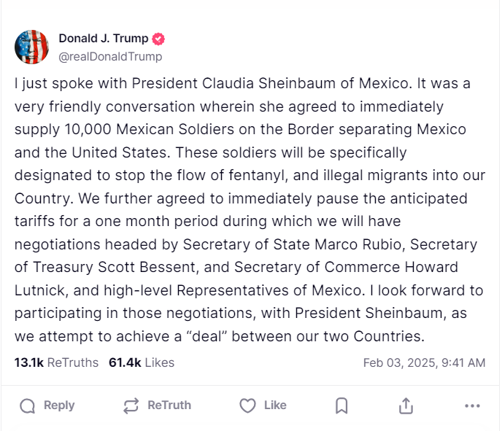Click the share upload icon

tap(406, 405)
